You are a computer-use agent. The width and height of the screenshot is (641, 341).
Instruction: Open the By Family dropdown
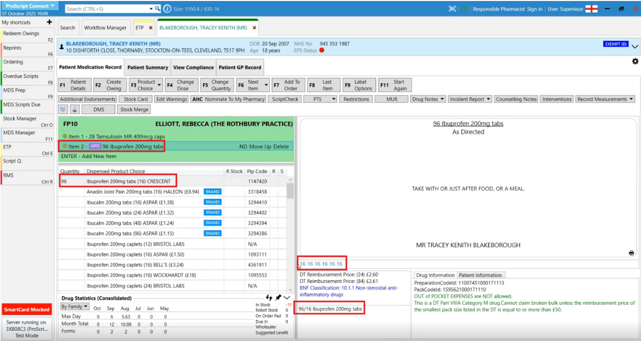[x=75, y=307]
